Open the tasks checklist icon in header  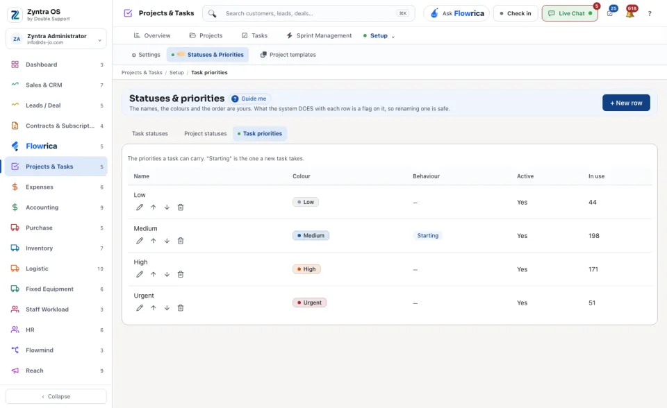pos(610,13)
